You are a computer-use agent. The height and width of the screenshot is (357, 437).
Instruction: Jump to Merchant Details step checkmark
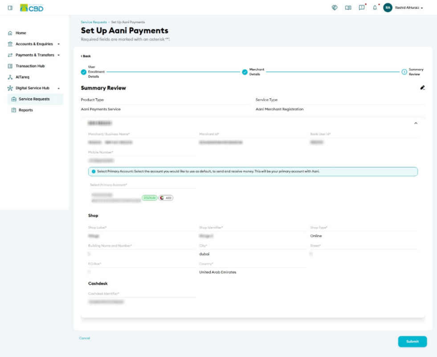tap(245, 72)
